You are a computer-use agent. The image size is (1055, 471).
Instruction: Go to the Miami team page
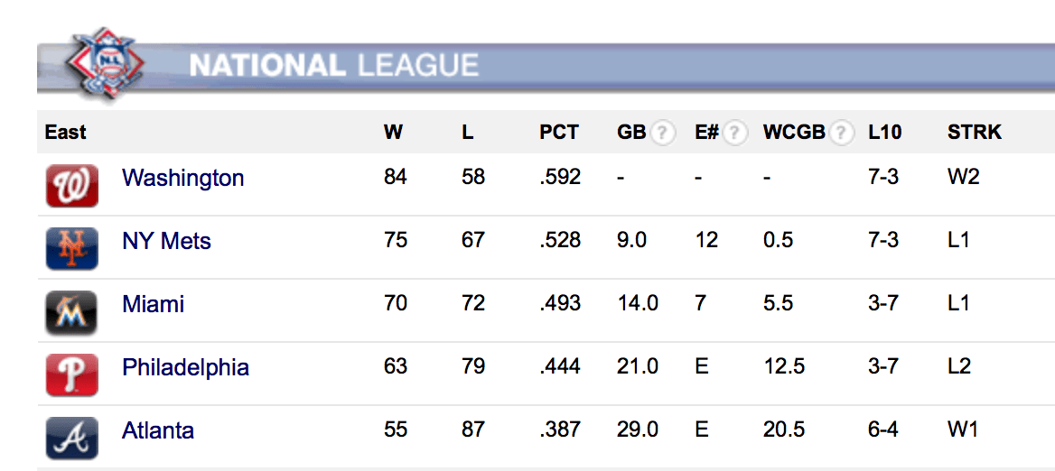(x=153, y=304)
